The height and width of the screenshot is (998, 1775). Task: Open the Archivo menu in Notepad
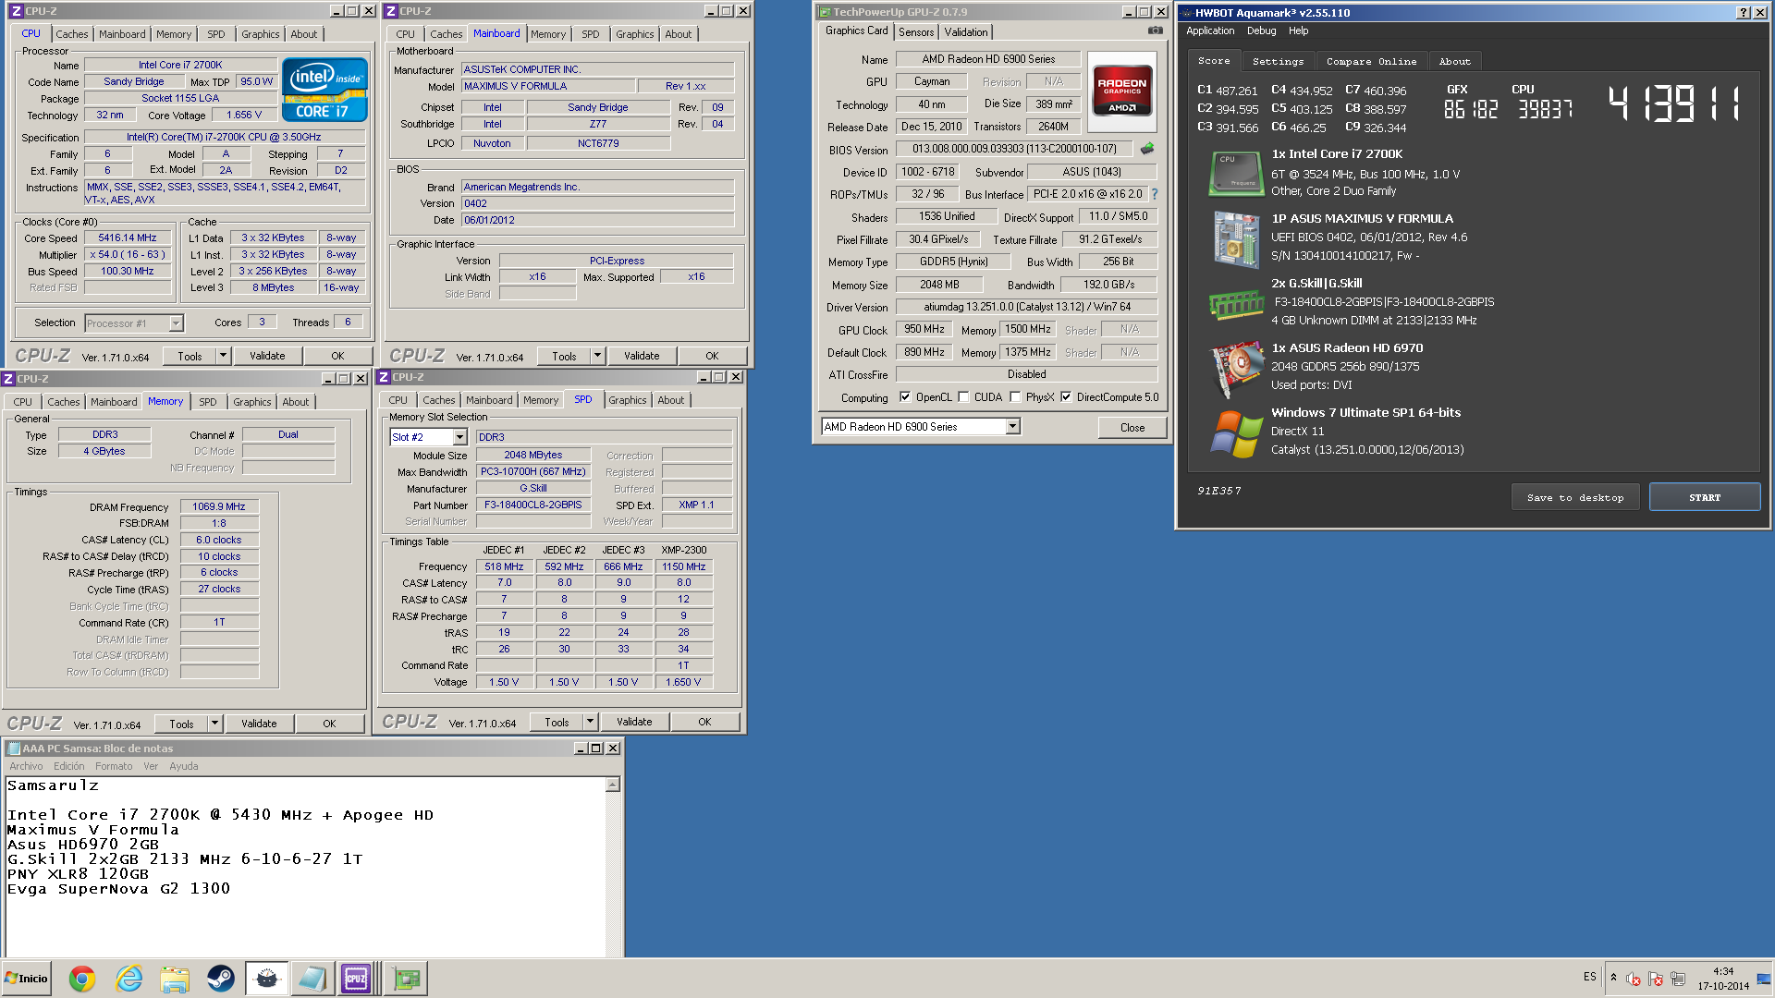[x=26, y=766]
